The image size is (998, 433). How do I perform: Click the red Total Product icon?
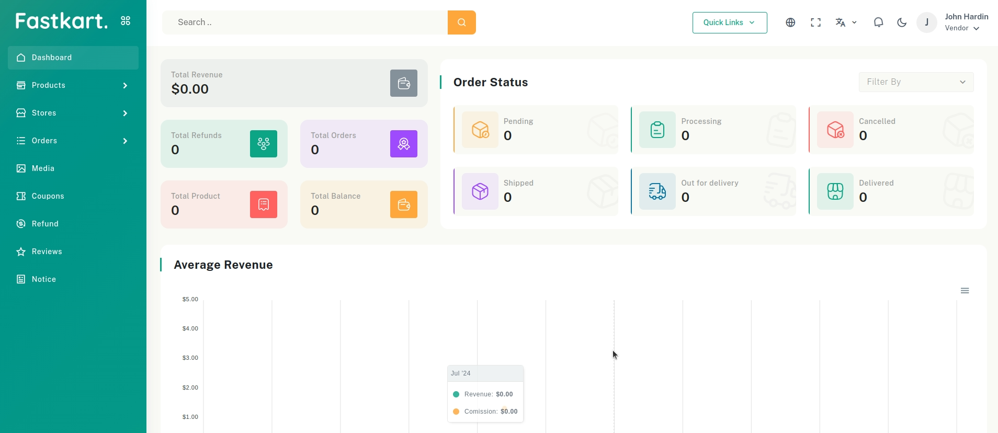(x=263, y=204)
